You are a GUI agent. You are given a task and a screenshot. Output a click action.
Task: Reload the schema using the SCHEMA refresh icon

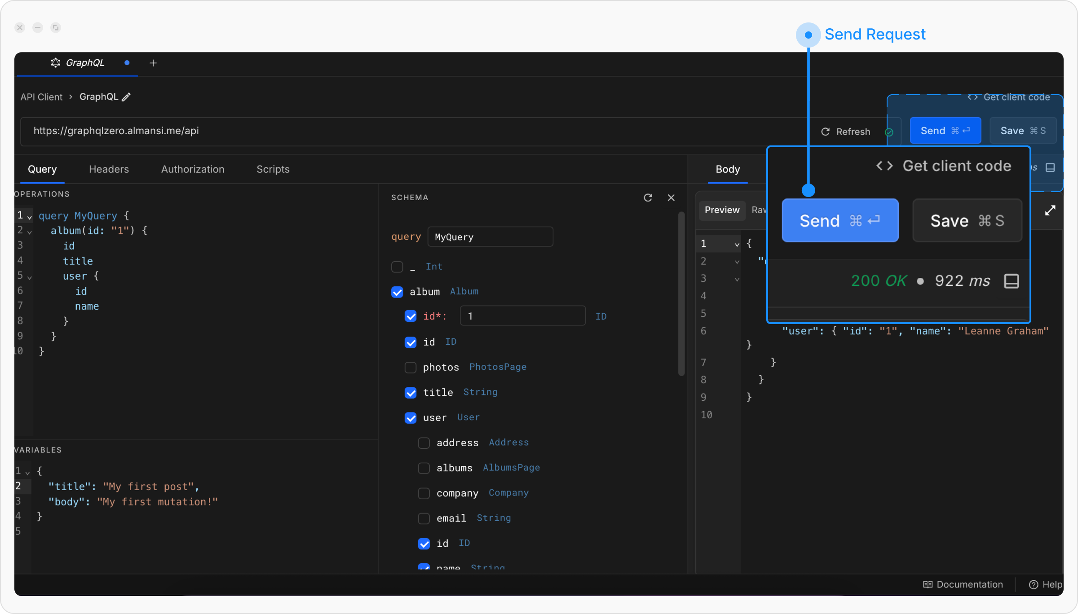click(648, 197)
